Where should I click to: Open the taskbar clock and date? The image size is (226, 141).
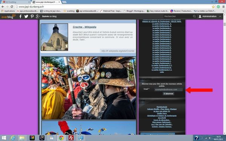pyautogui.click(x=218, y=138)
